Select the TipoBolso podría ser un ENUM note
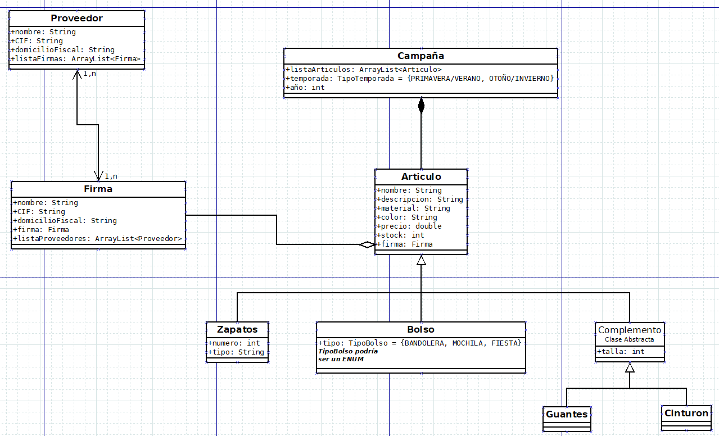719x436 pixels. tap(348, 355)
